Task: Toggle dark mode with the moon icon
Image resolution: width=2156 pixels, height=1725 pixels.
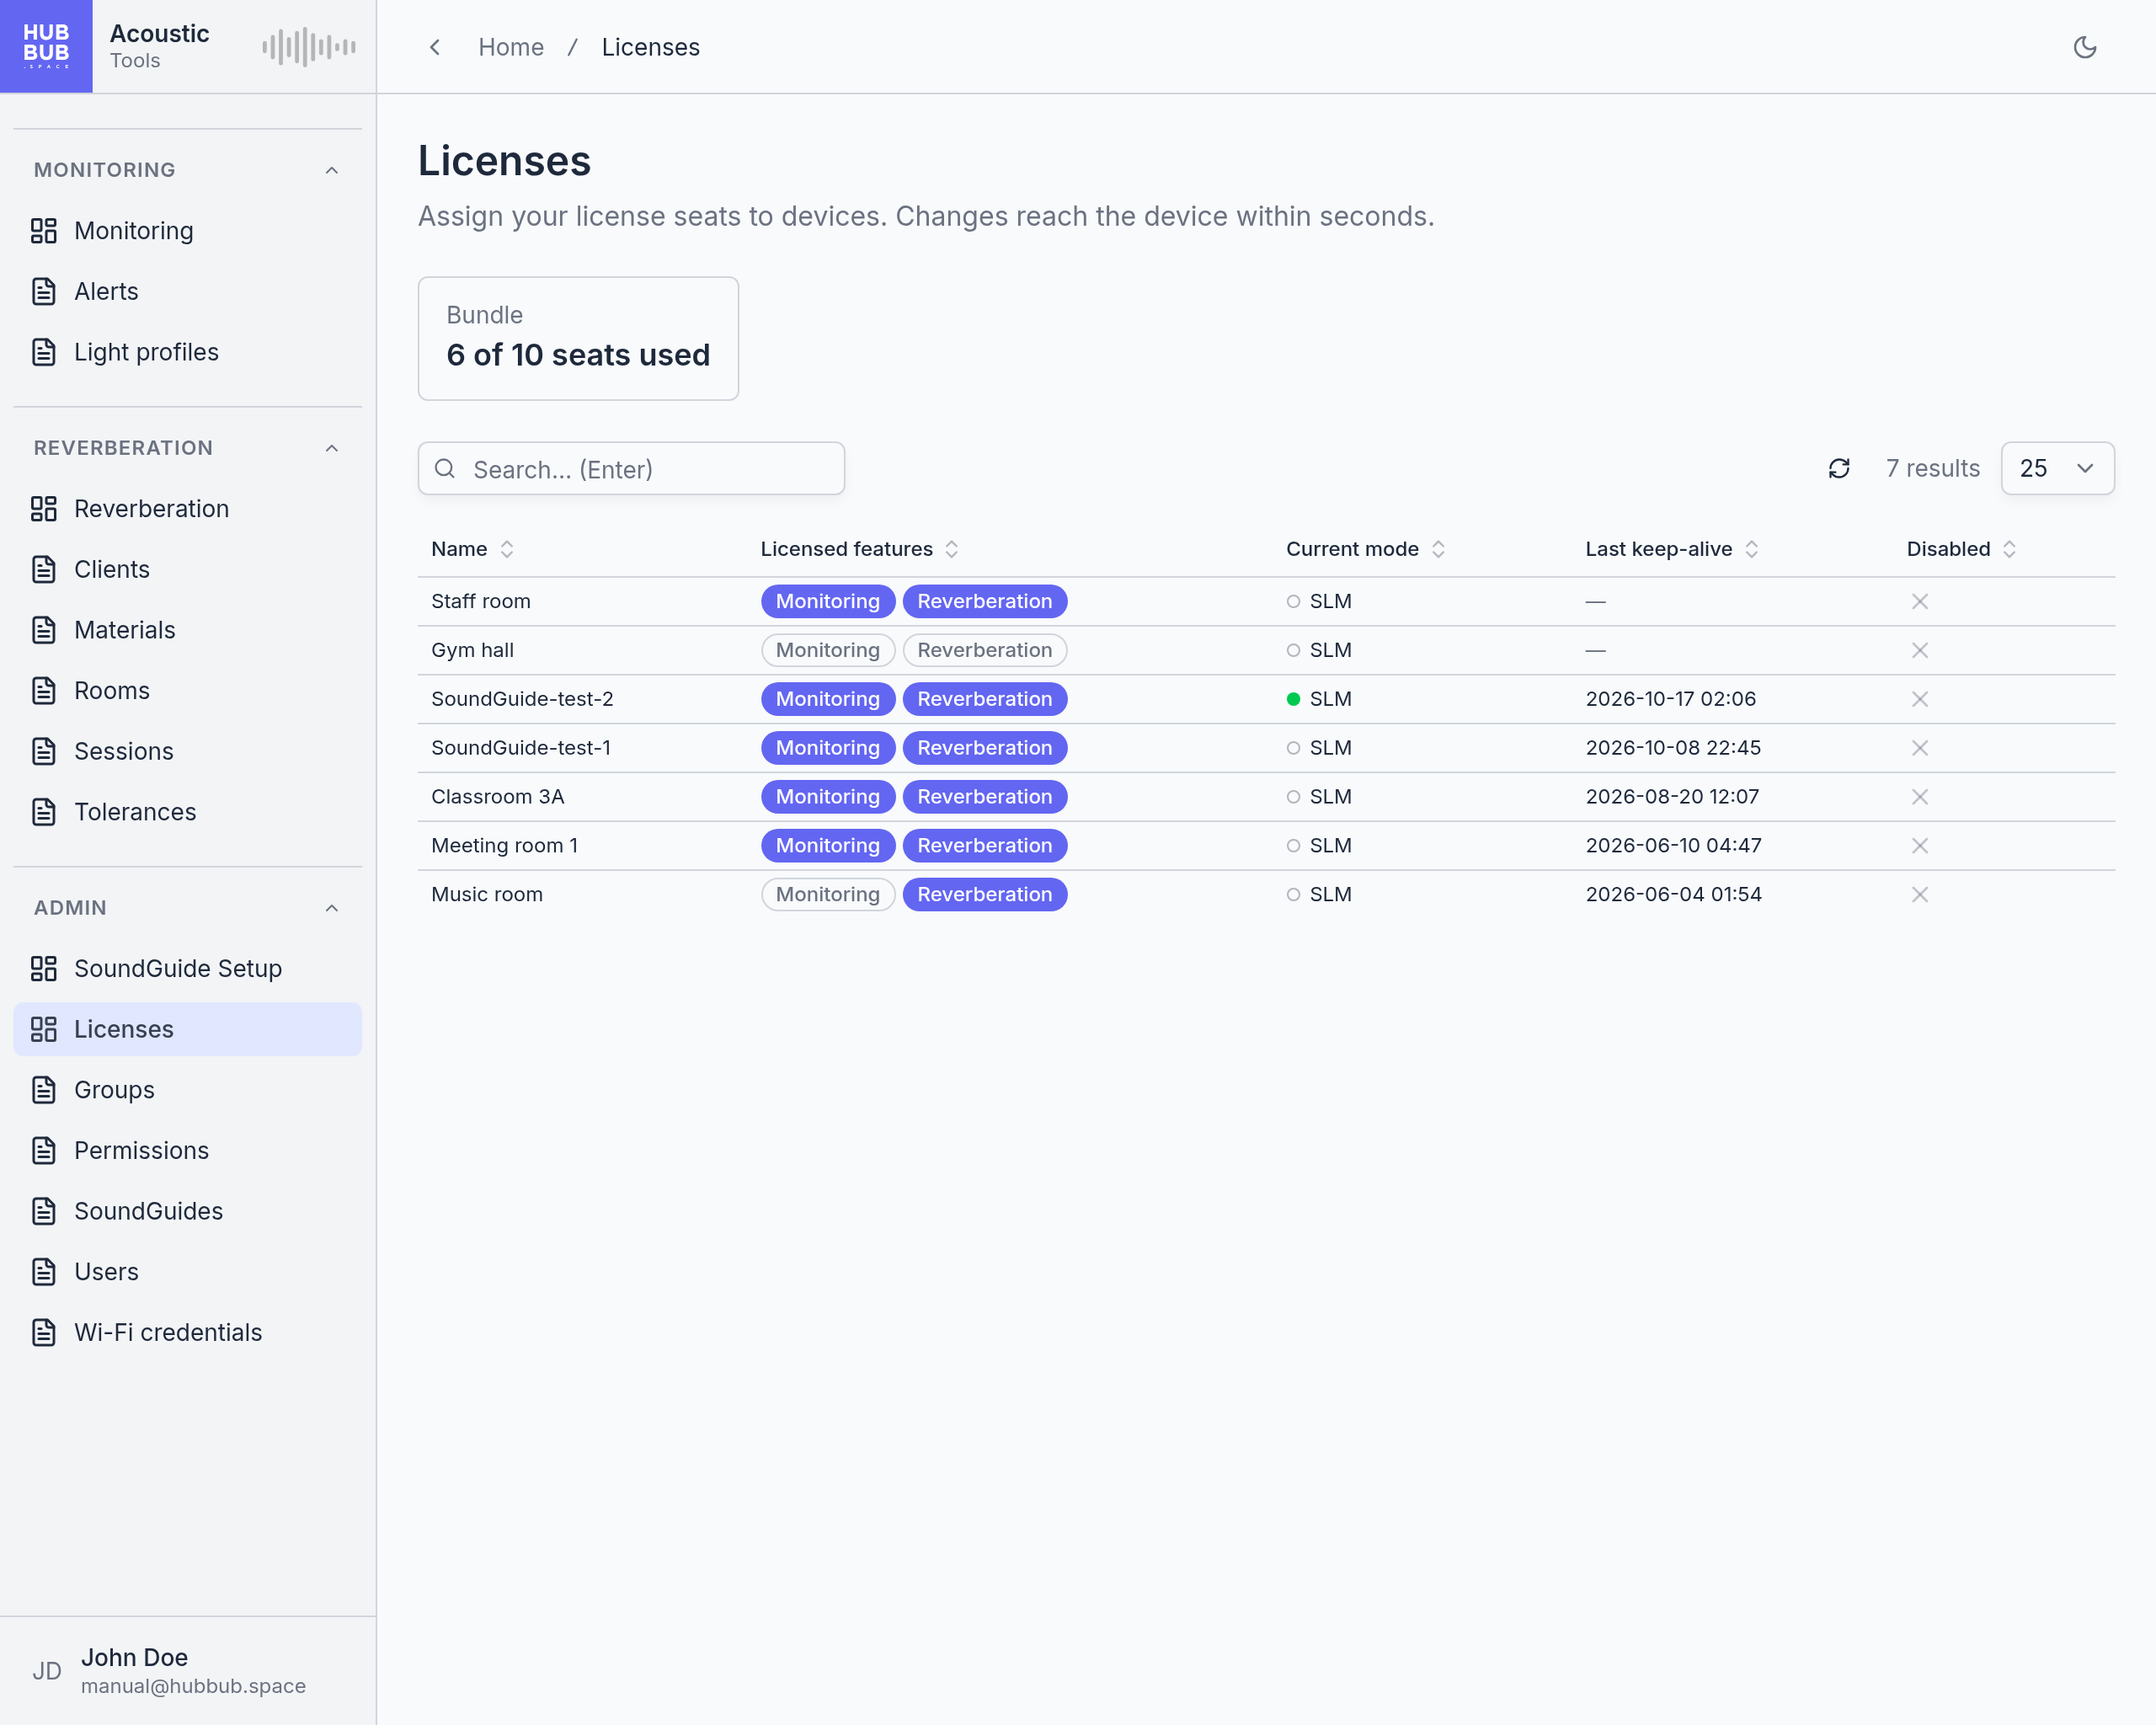Action: pyautogui.click(x=2084, y=47)
